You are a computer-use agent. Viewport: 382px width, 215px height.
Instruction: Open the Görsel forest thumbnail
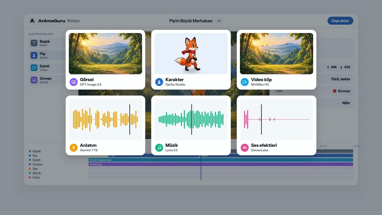click(x=105, y=54)
